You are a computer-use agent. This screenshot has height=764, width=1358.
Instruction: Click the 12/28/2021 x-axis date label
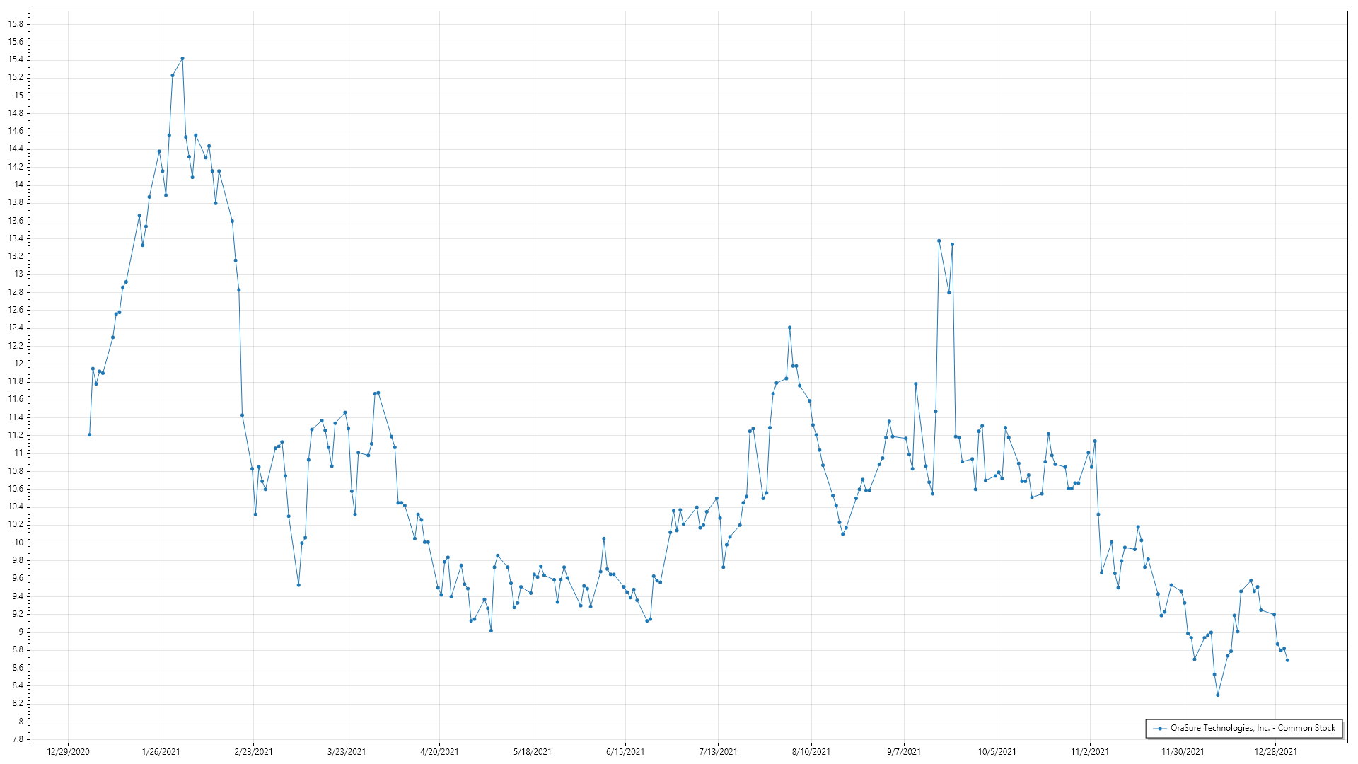tap(1275, 751)
